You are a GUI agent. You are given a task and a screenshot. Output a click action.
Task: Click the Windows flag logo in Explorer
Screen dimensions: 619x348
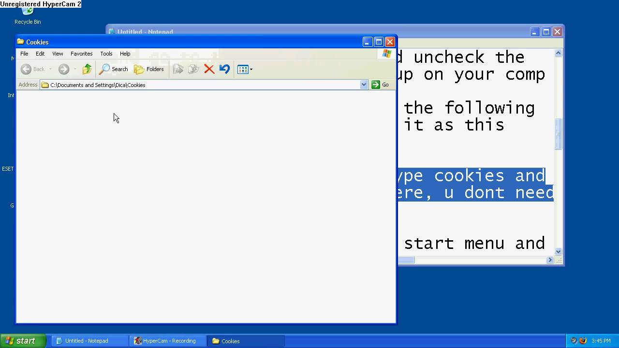(x=386, y=54)
